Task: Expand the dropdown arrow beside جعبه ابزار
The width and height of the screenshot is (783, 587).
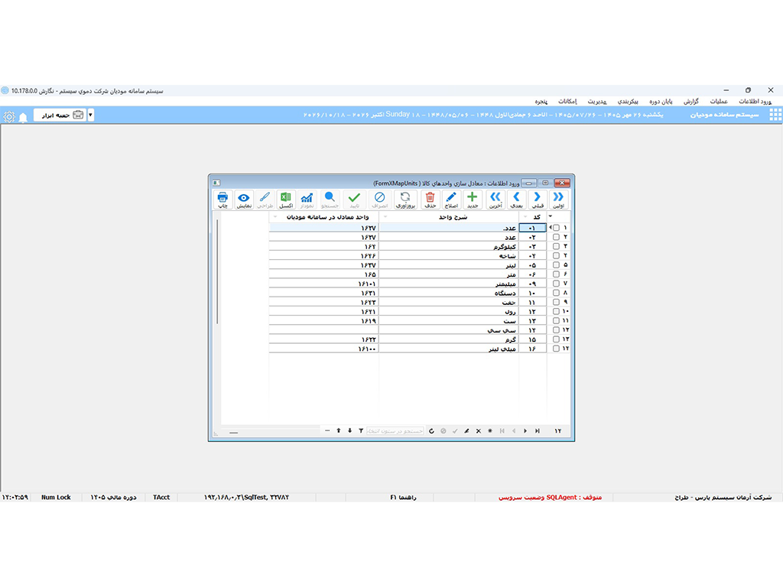Action: [x=90, y=115]
